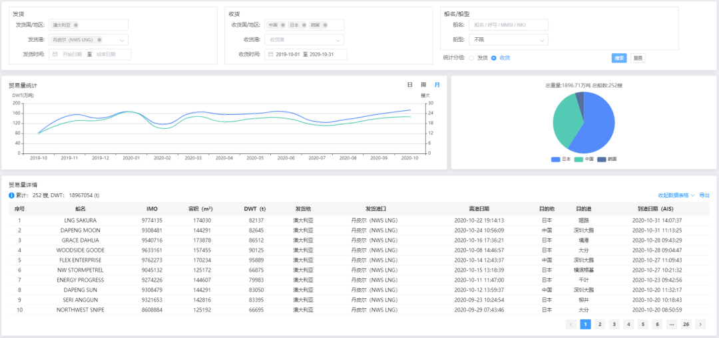
Task: Click the blue 搜索 button
Action: pos(619,58)
